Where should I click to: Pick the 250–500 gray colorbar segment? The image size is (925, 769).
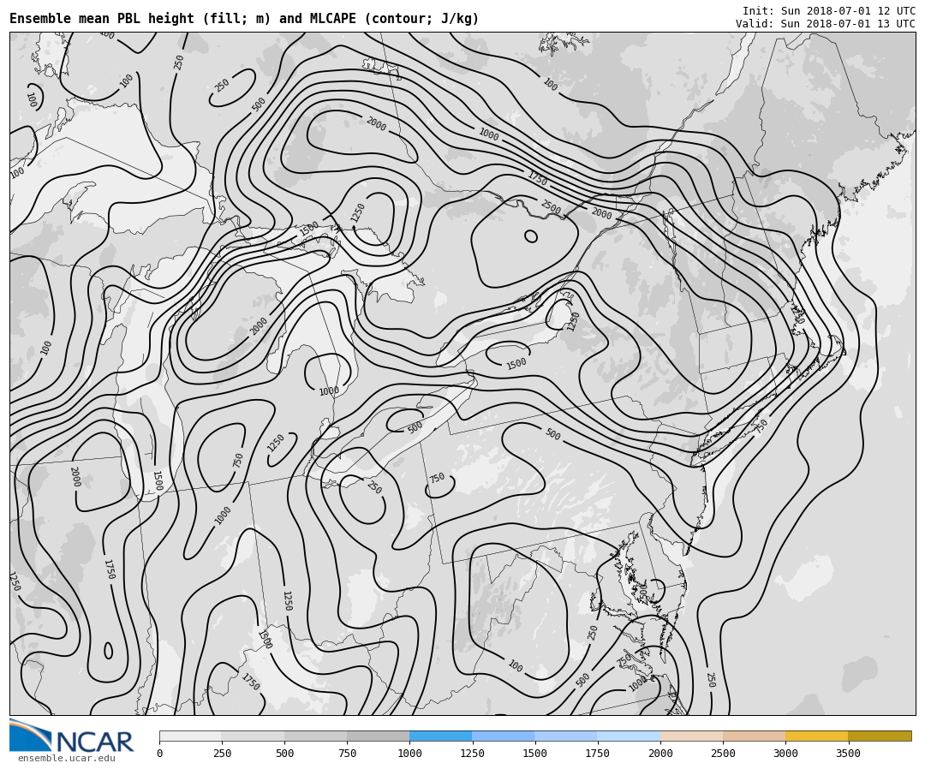(253, 736)
